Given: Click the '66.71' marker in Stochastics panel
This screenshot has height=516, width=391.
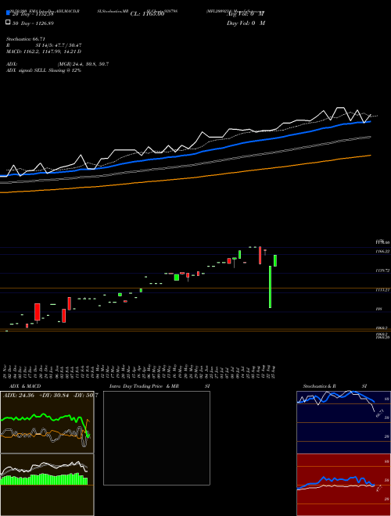Looking at the screenshot, I should [x=380, y=414].
